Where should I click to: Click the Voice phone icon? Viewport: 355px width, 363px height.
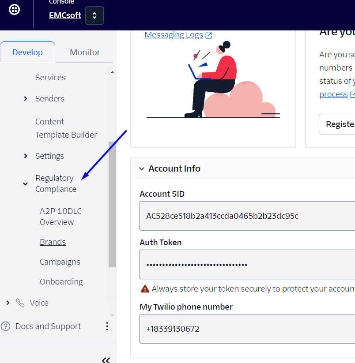(x=20, y=303)
